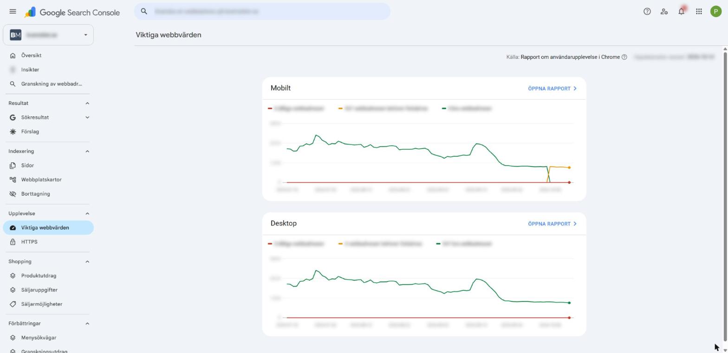Viewport: 728px width, 353px height.
Task: Collapse the Upplevelse section
Action: 87,213
